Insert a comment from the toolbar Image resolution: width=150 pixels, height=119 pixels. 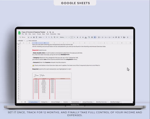(116, 37)
